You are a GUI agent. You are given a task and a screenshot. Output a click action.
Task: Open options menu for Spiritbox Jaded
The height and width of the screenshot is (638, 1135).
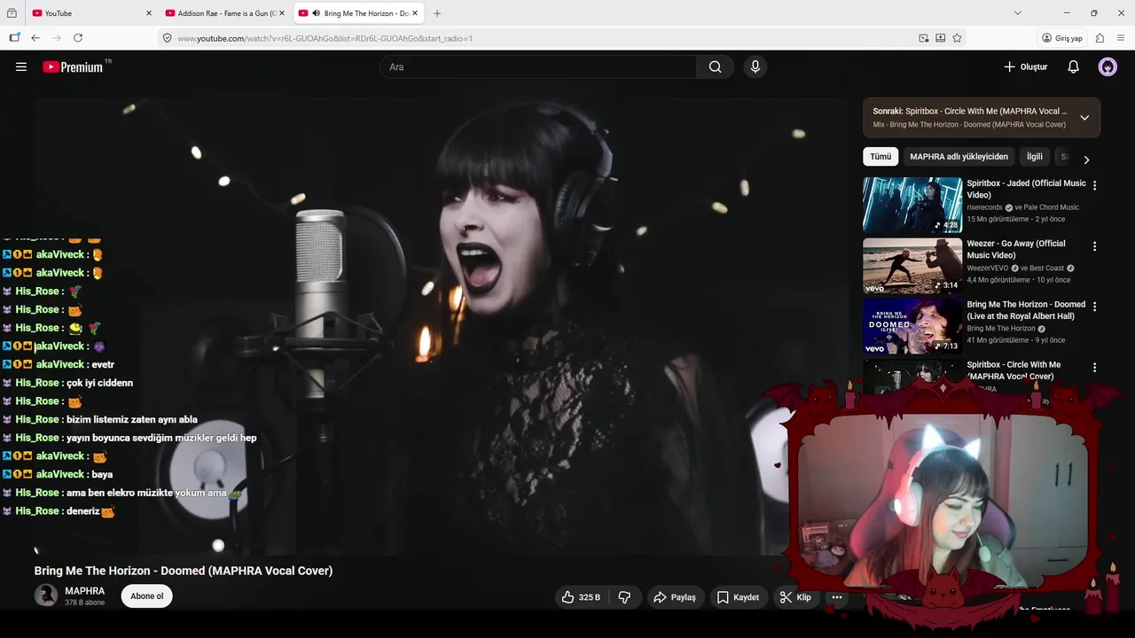(1094, 185)
